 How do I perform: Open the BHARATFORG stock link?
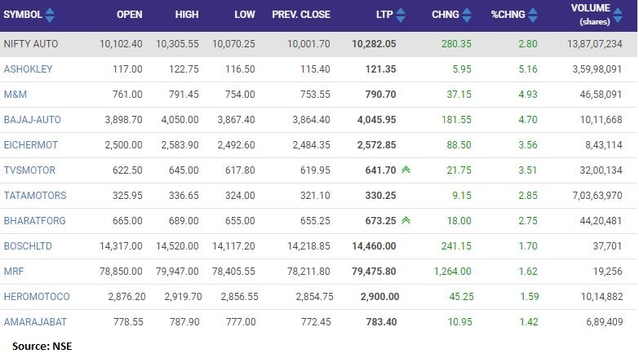click(x=34, y=221)
